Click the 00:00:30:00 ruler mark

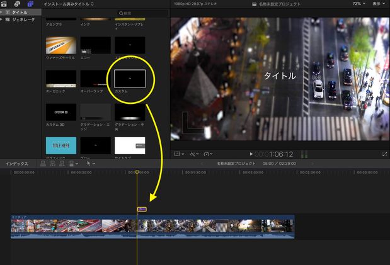point(81,172)
